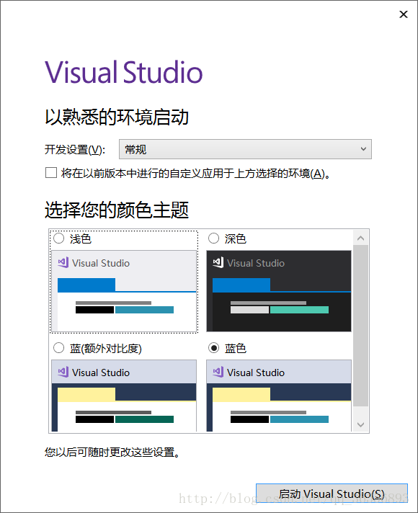The image size is (418, 513).
Task: Start with the 启动 Visual Studio button
Action: [x=332, y=494]
